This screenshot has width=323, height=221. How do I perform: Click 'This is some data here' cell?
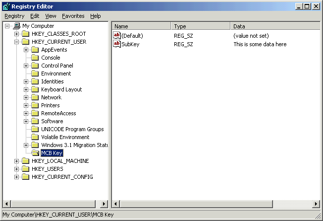pos(260,44)
